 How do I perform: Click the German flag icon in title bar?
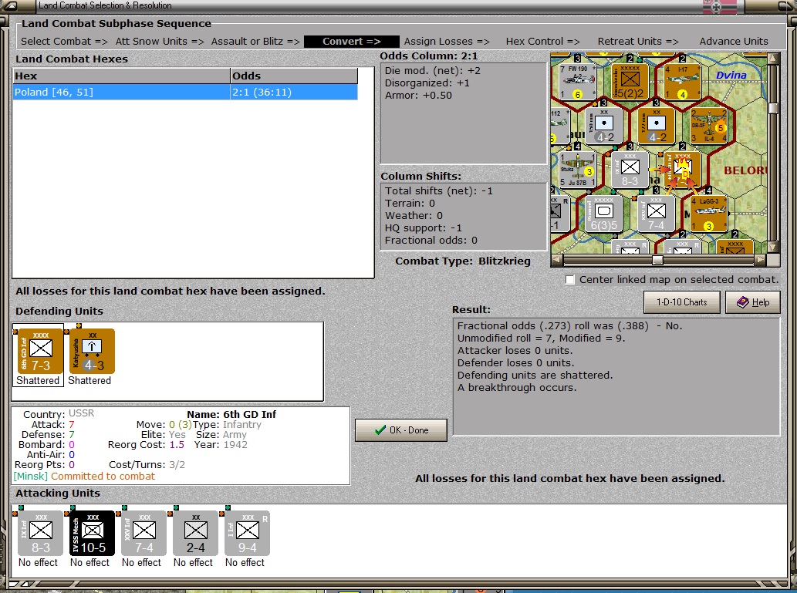[x=719, y=7]
